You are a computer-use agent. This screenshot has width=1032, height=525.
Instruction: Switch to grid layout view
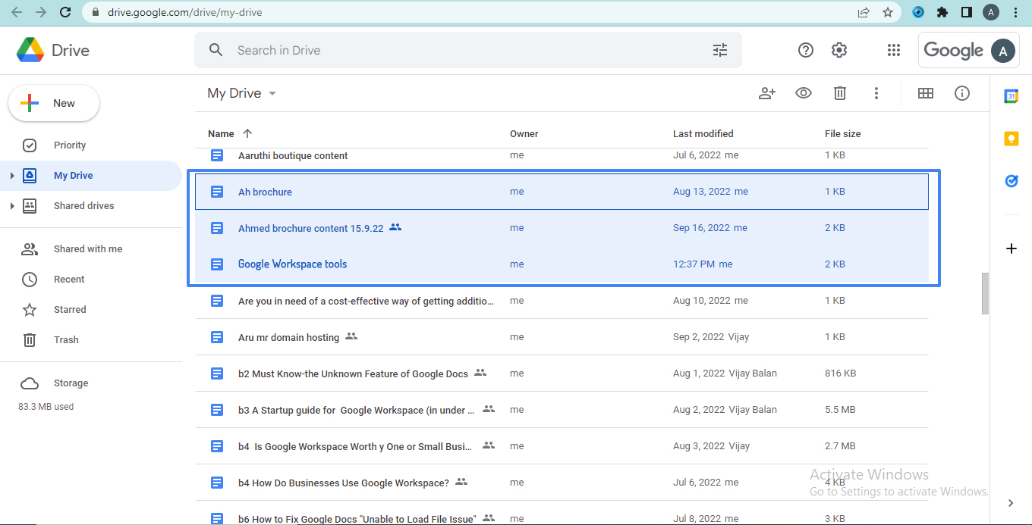pyautogui.click(x=926, y=93)
